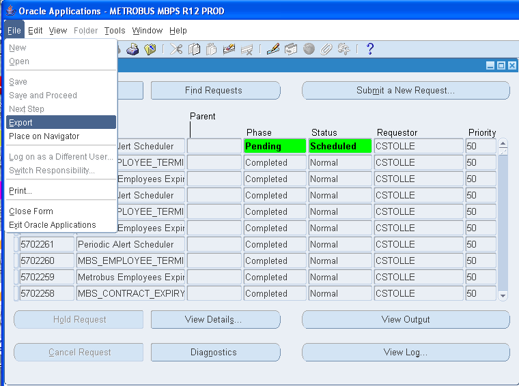Click request ID 5702261
519x386 pixels.
click(47, 244)
